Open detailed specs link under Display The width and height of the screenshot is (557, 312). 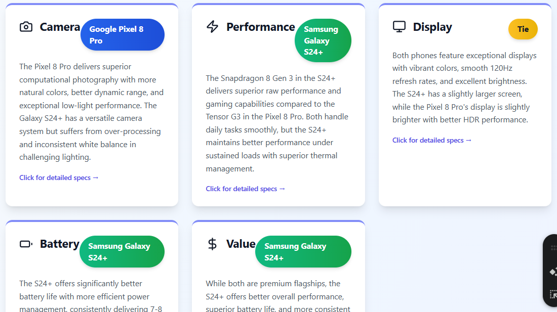point(431,141)
